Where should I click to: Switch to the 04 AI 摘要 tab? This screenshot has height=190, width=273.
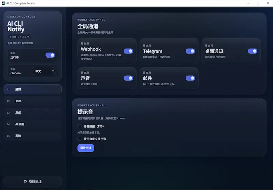32,124
